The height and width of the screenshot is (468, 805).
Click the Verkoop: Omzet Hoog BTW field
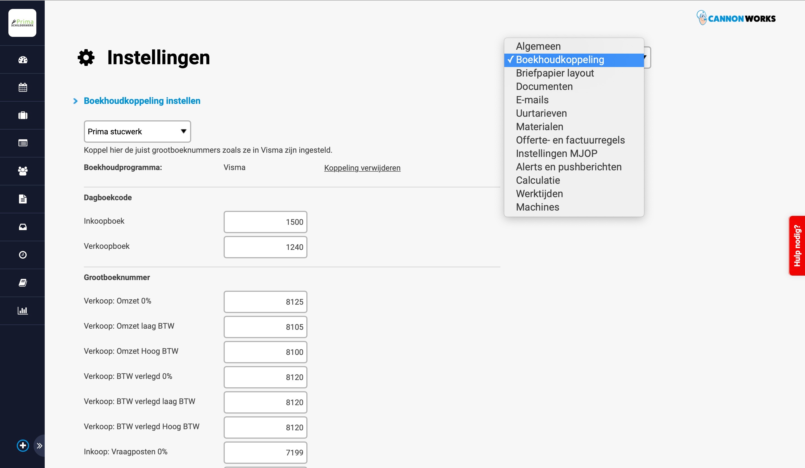tap(266, 352)
